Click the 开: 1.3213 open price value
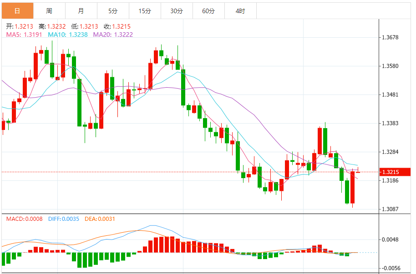This screenshot has height=274, width=416. coord(20,26)
